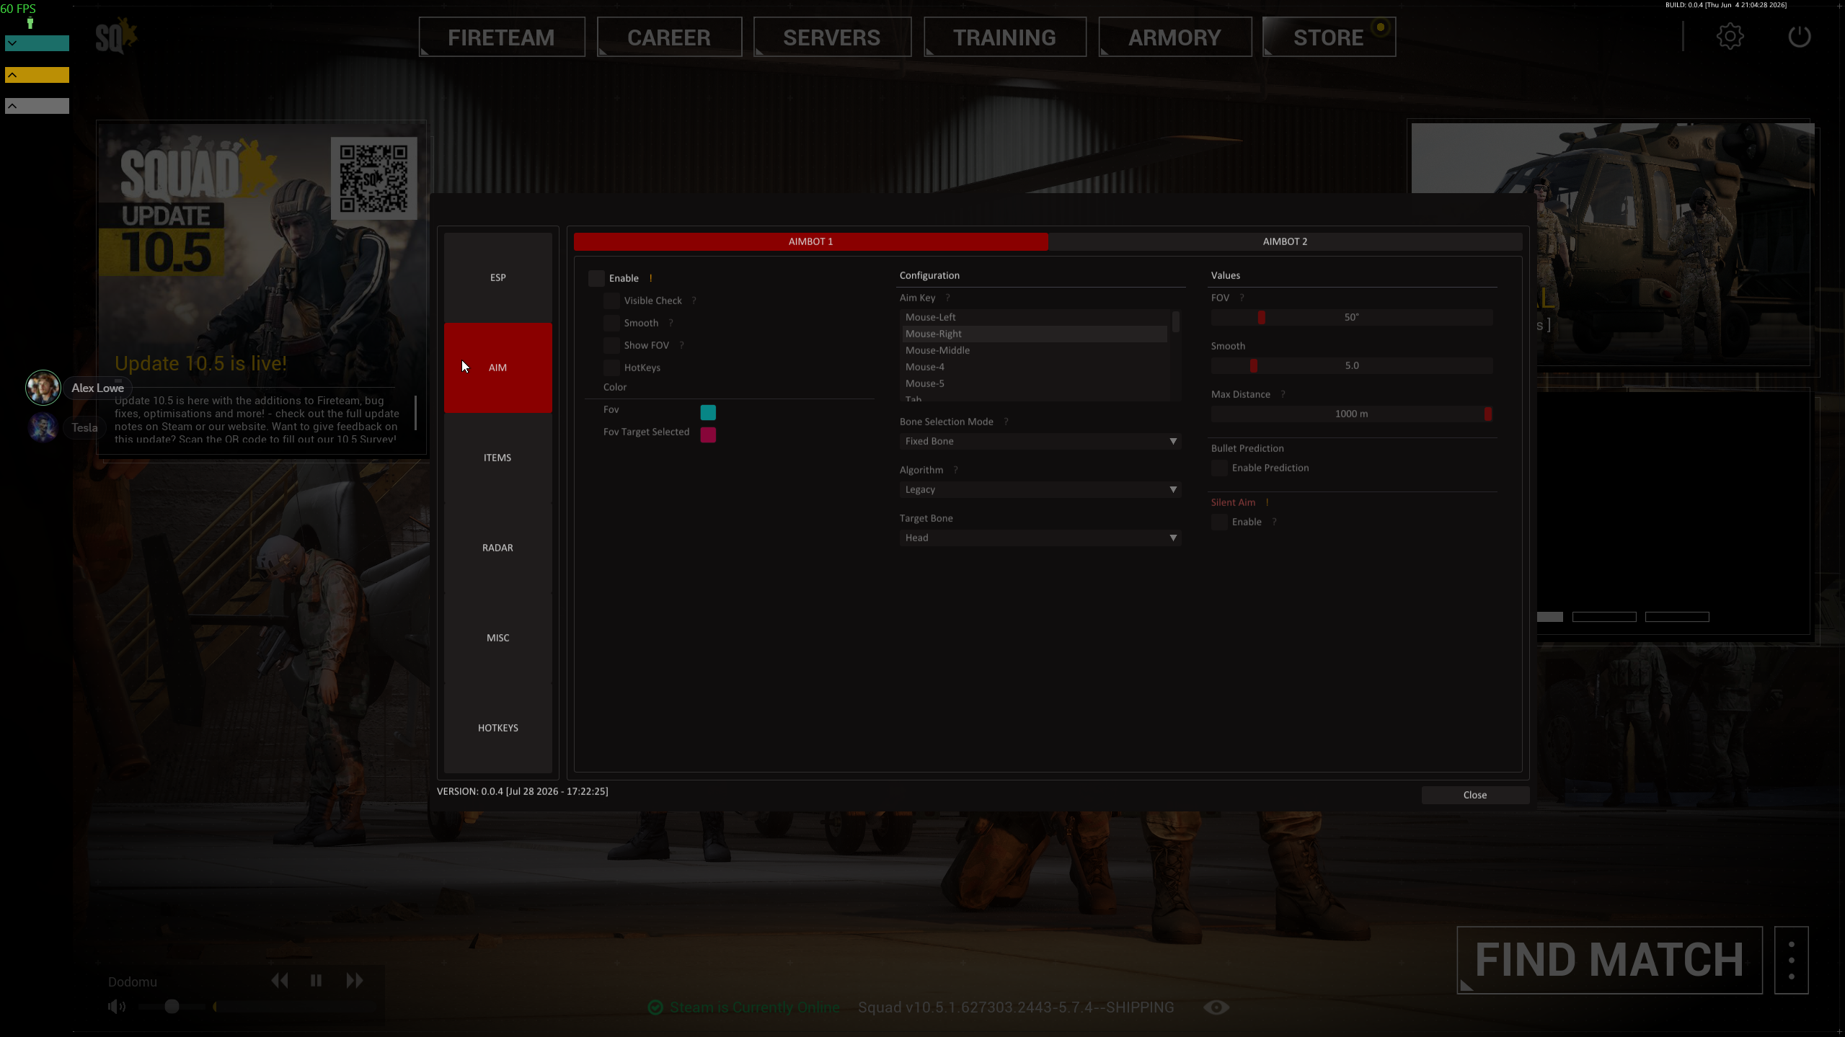The height and width of the screenshot is (1037, 1845).
Task: Select Mouse-Left in the Aim Key list
Action: [1034, 317]
